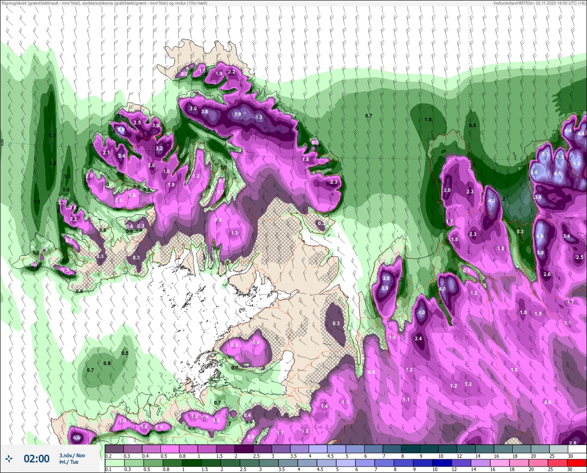Image resolution: width=587 pixels, height=473 pixels.
Task: Click the weekday text "Þri./ Tue"
Action: [69, 462]
